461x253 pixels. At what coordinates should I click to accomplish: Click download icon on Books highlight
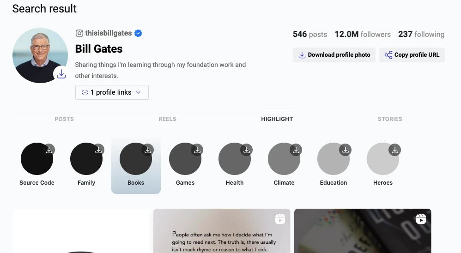[148, 150]
